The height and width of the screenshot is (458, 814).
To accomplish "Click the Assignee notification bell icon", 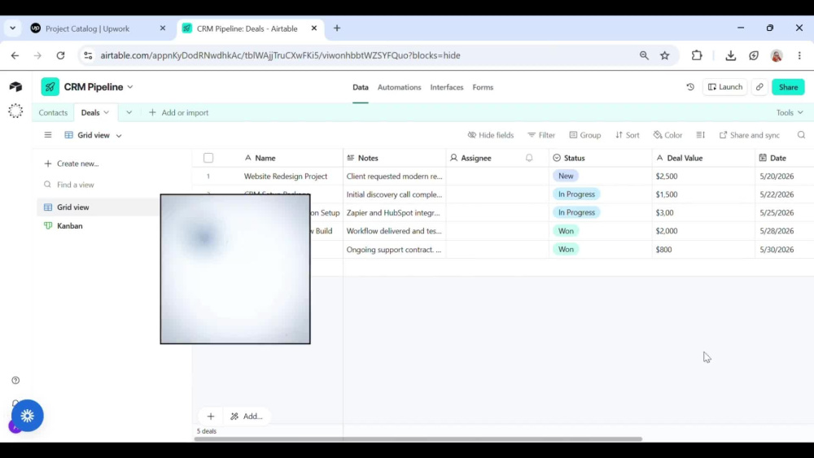I will [x=529, y=158].
